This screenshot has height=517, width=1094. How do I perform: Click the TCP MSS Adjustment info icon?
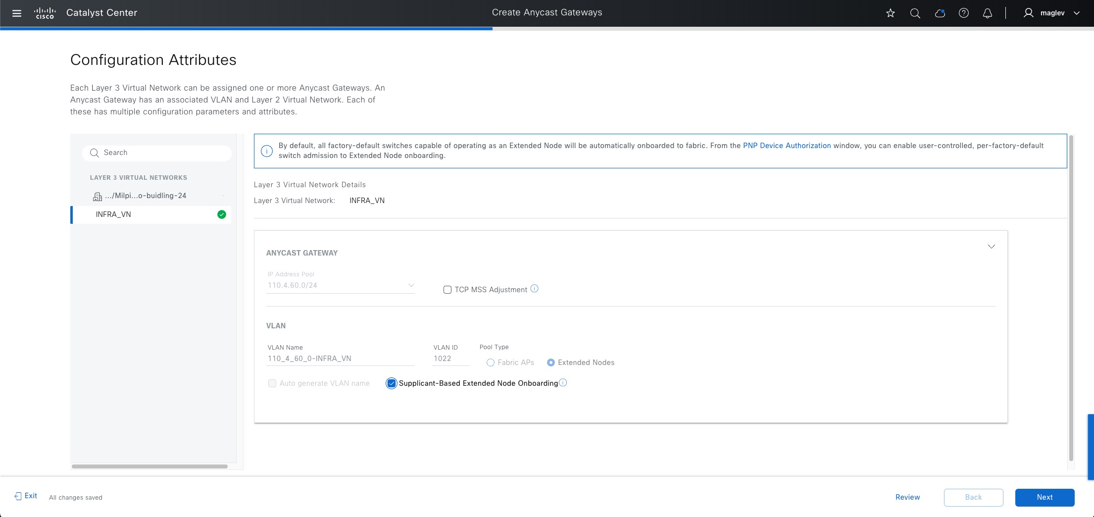click(x=535, y=289)
